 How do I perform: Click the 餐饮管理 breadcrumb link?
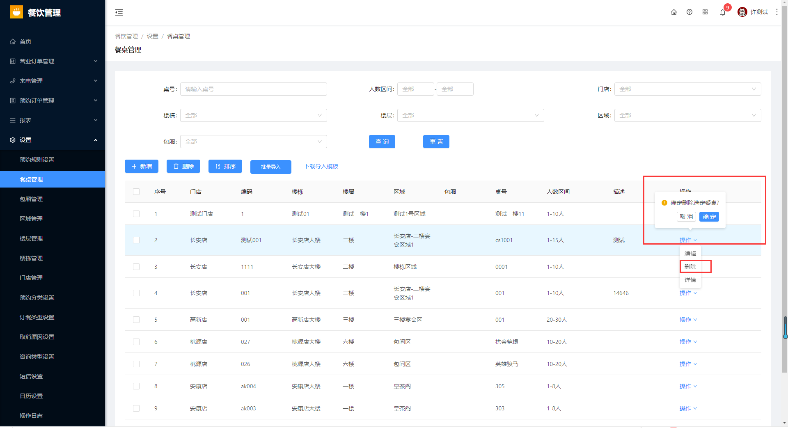[126, 36]
